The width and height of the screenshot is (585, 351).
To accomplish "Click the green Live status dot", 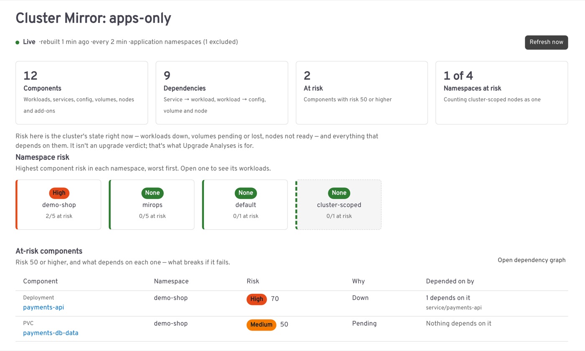I will pos(18,43).
